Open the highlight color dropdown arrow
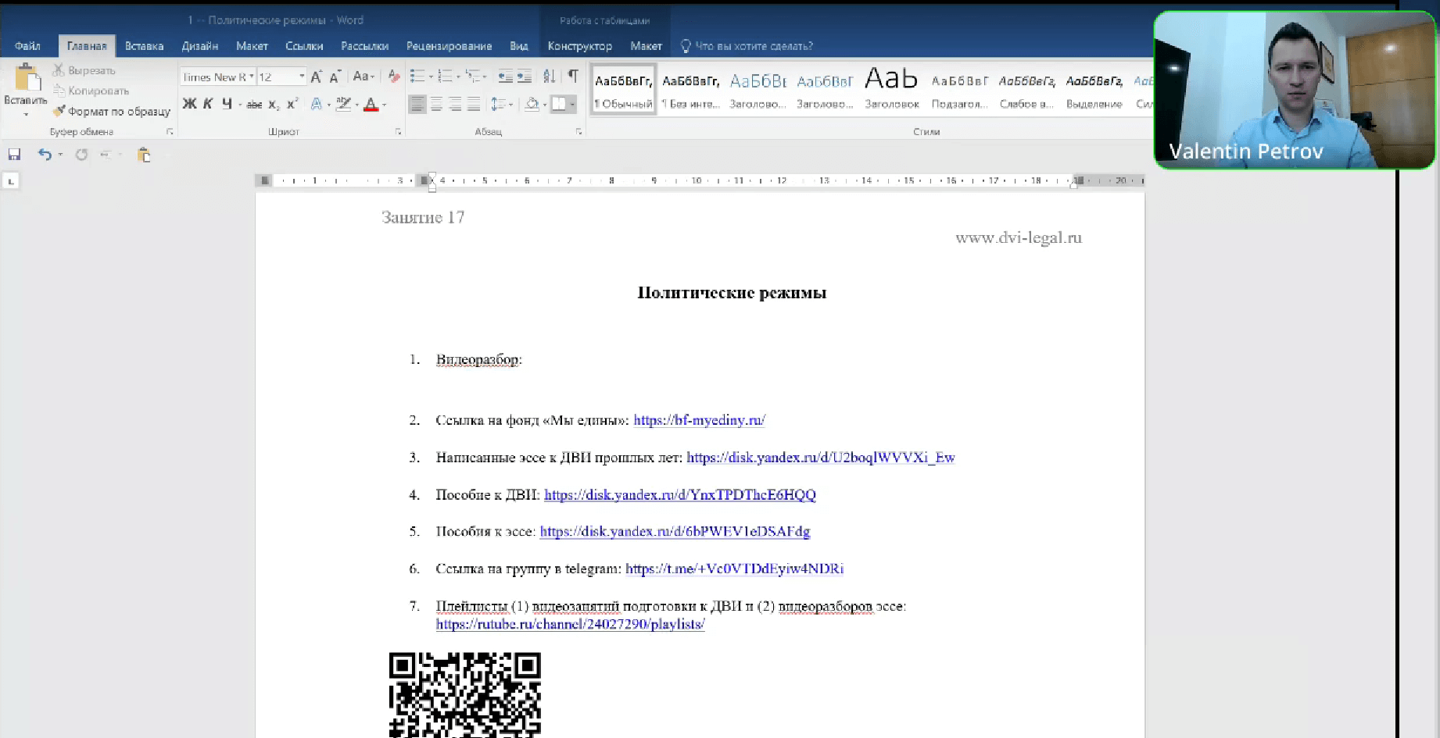Image resolution: width=1440 pixels, height=738 pixels. pyautogui.click(x=356, y=105)
